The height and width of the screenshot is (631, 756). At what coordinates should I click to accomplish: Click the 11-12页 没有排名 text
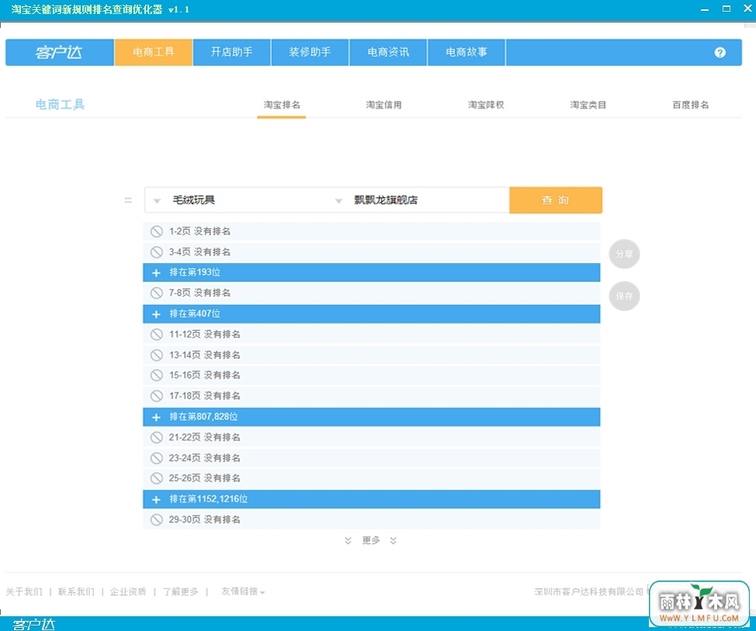(204, 335)
